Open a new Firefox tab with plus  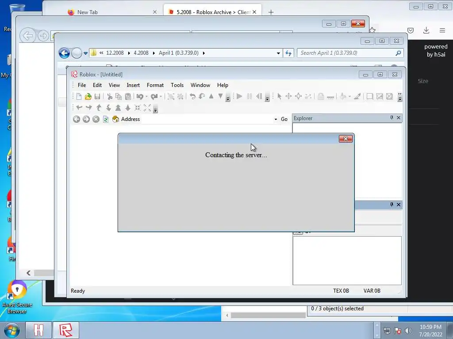click(271, 12)
